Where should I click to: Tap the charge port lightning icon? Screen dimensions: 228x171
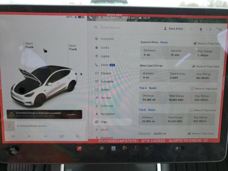(x=81, y=74)
